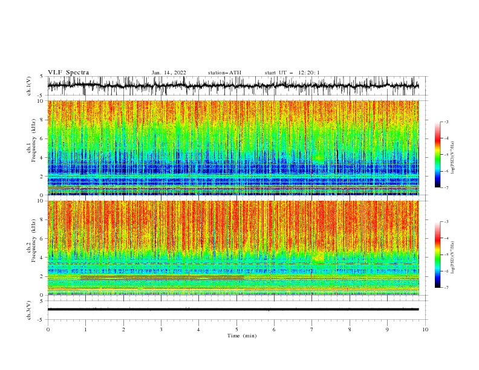
Task: Click the ch.1 spectrogram colorbar
Action: (437, 155)
